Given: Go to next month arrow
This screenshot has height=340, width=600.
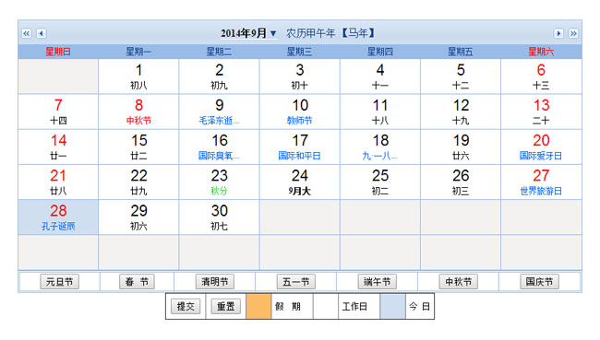Looking at the screenshot, I should click(x=558, y=33).
